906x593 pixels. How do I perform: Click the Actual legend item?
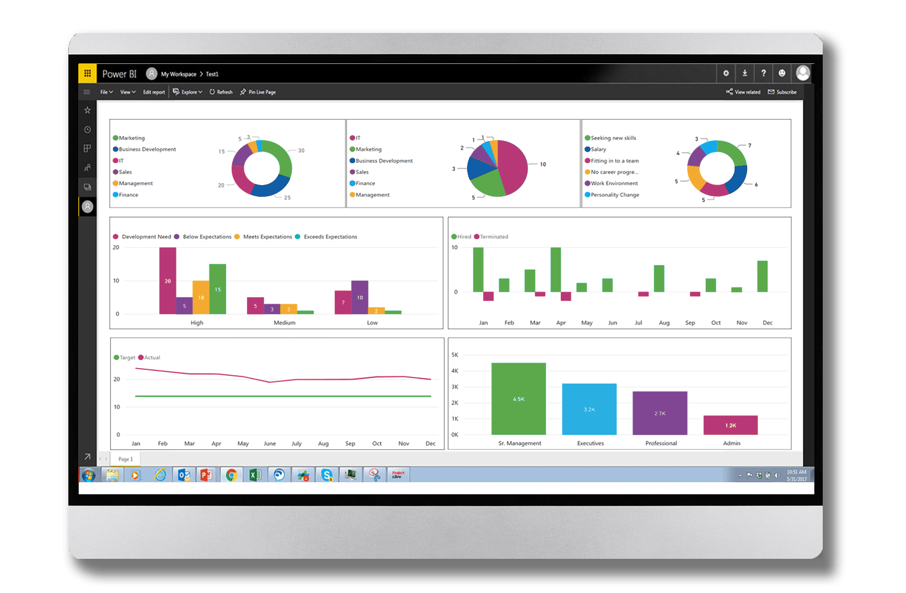pos(149,358)
